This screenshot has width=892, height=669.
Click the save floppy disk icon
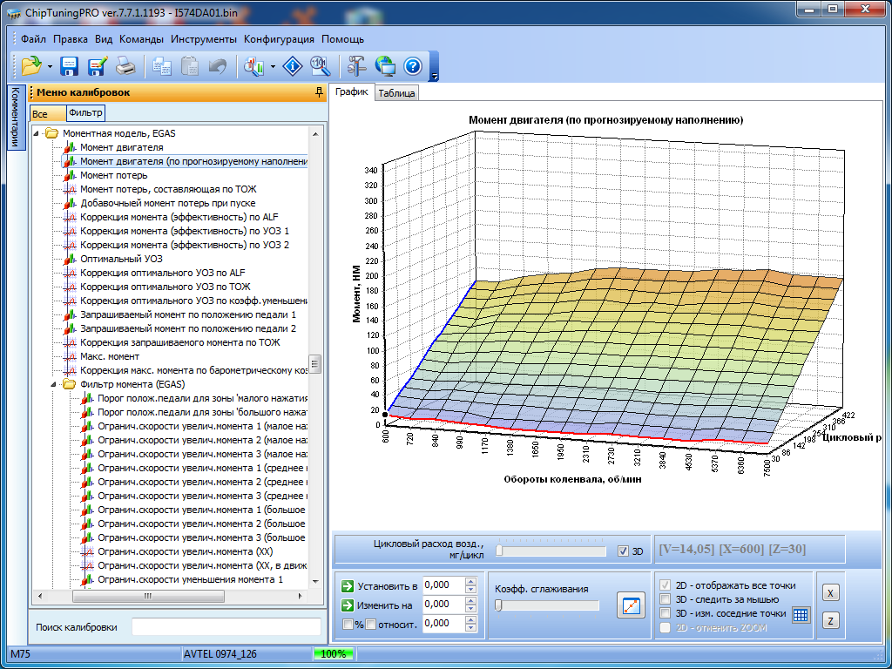(x=70, y=65)
